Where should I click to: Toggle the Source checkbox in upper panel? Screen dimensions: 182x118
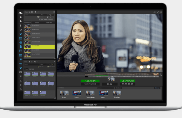tap(38, 17)
